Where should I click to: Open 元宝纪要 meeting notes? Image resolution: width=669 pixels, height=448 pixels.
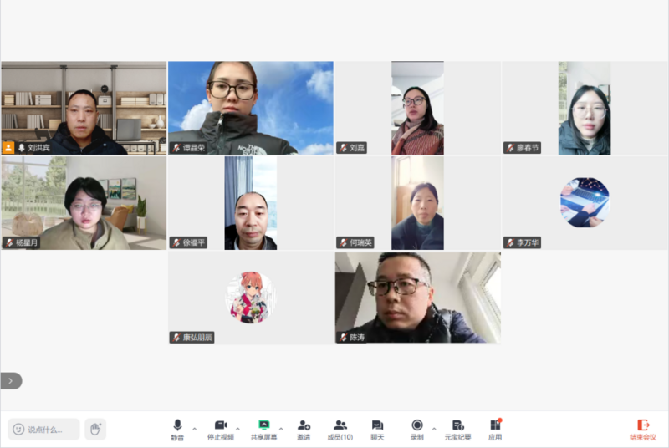click(x=457, y=430)
